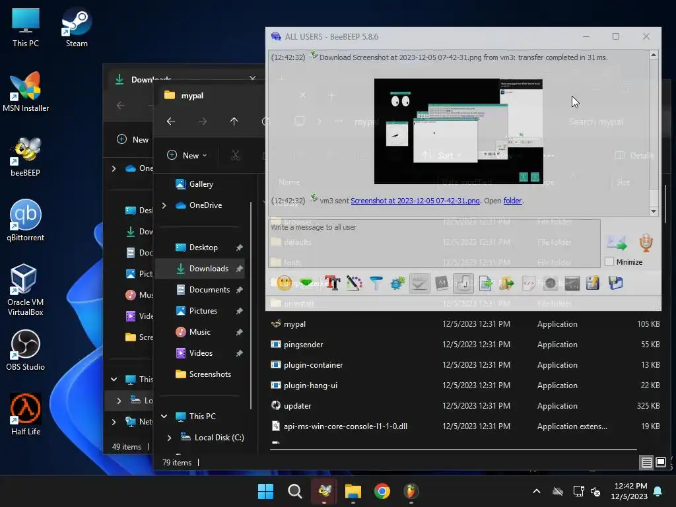Click the blue floppy disk icon in BeeBEEP
Screen dimensions: 676x507
pyautogui.click(x=616, y=283)
